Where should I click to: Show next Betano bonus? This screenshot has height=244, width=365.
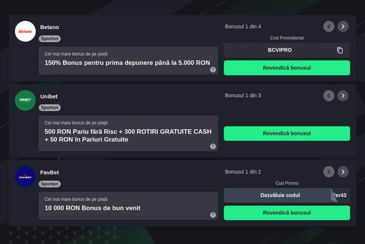point(343,26)
